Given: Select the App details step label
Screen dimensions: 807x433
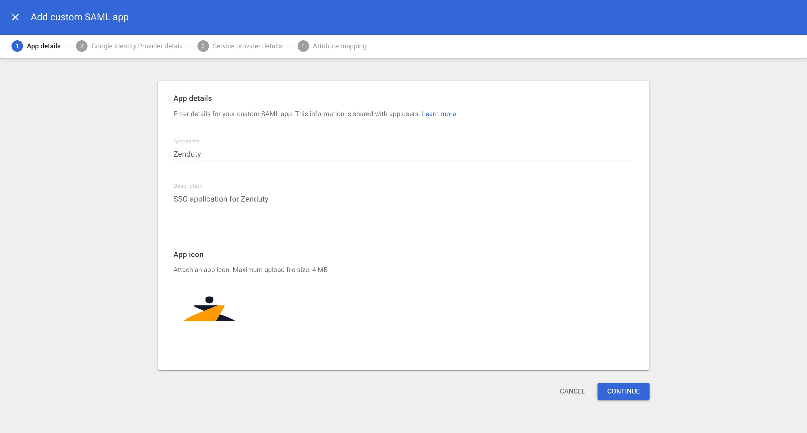Looking at the screenshot, I should [43, 46].
